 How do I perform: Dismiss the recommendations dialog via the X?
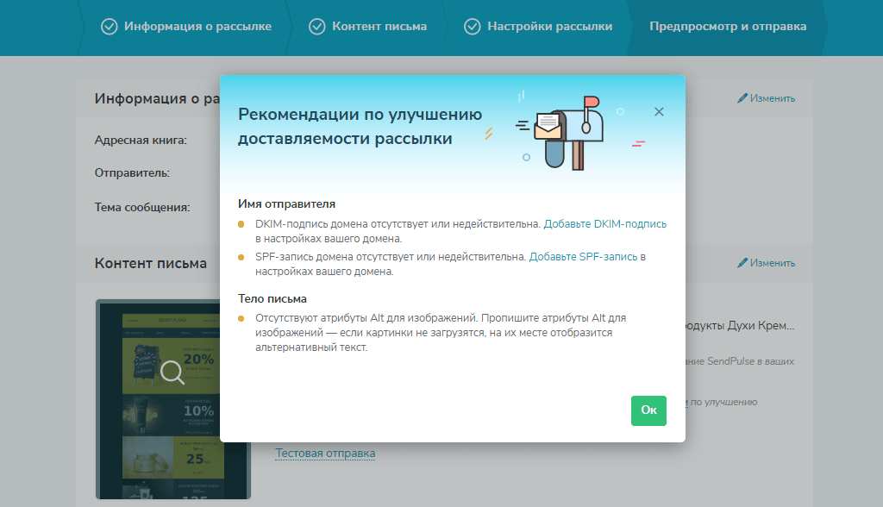point(659,111)
